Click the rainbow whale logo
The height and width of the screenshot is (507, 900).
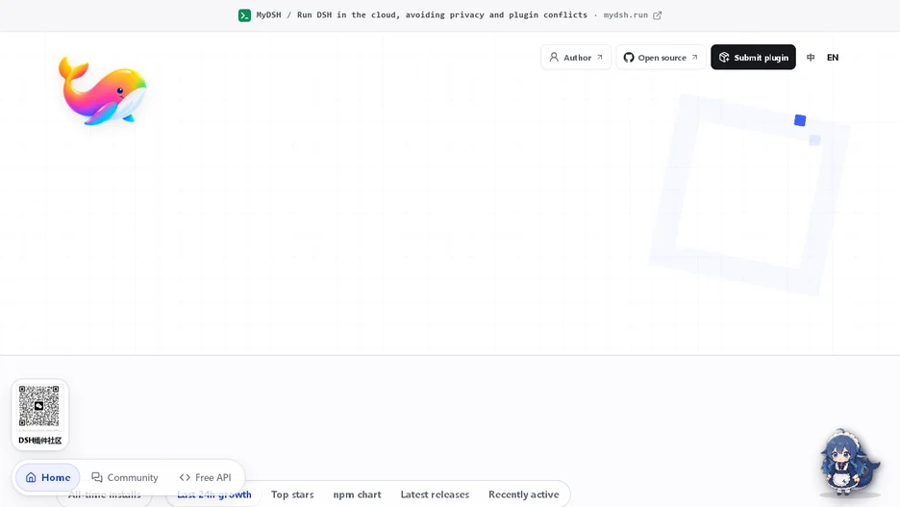pyautogui.click(x=103, y=90)
